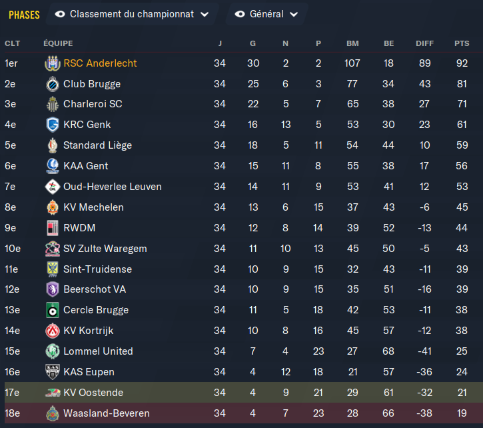Open the SV Zulte Waregem team link

(x=105, y=249)
